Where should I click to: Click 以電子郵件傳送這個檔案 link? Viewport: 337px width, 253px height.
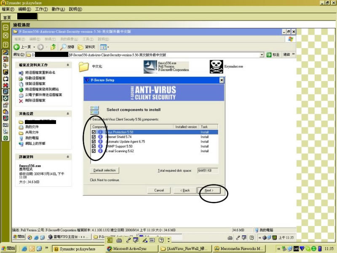(x=44, y=95)
